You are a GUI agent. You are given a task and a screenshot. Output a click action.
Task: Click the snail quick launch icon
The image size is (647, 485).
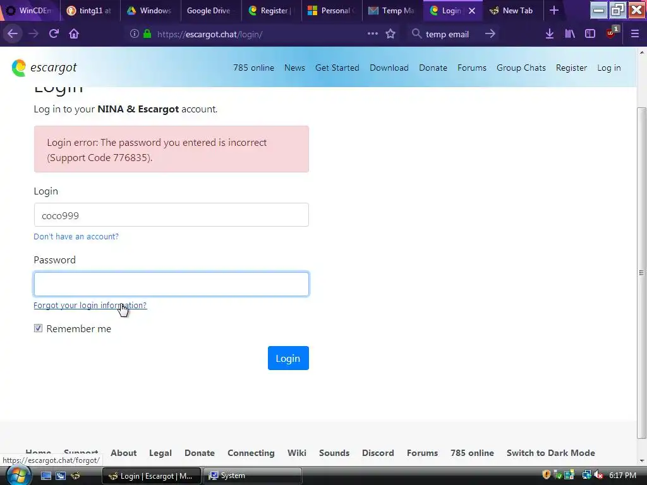point(76,476)
